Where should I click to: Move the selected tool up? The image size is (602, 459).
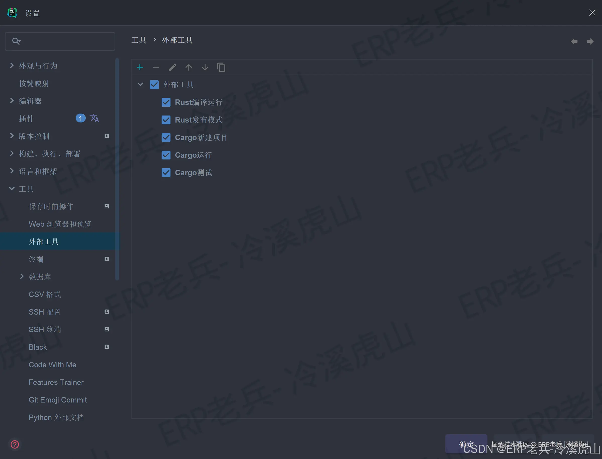tap(189, 67)
